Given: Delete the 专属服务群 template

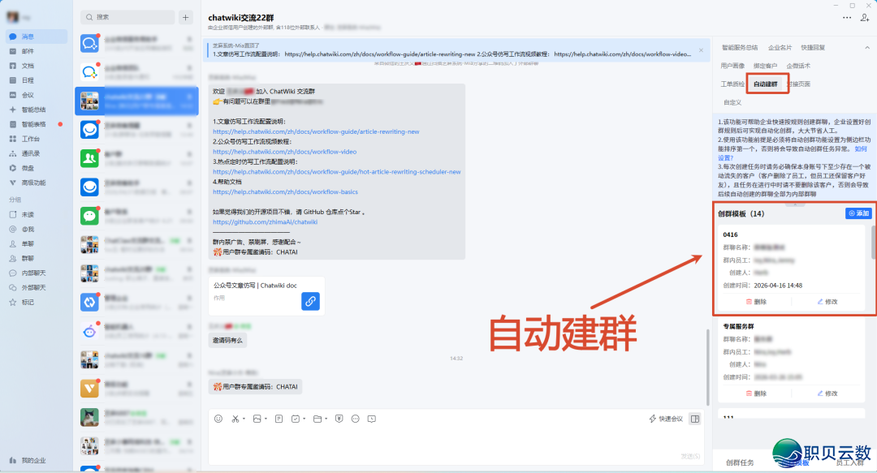Looking at the screenshot, I should 756,393.
